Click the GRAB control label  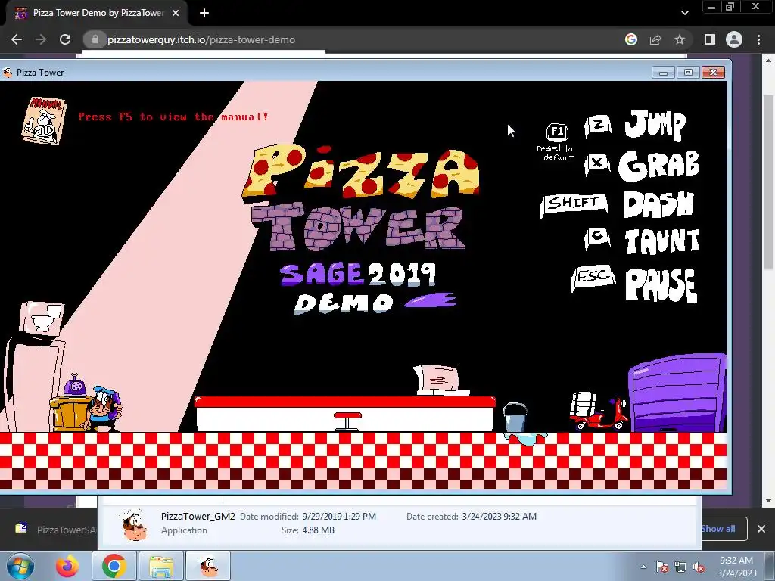[x=658, y=166]
